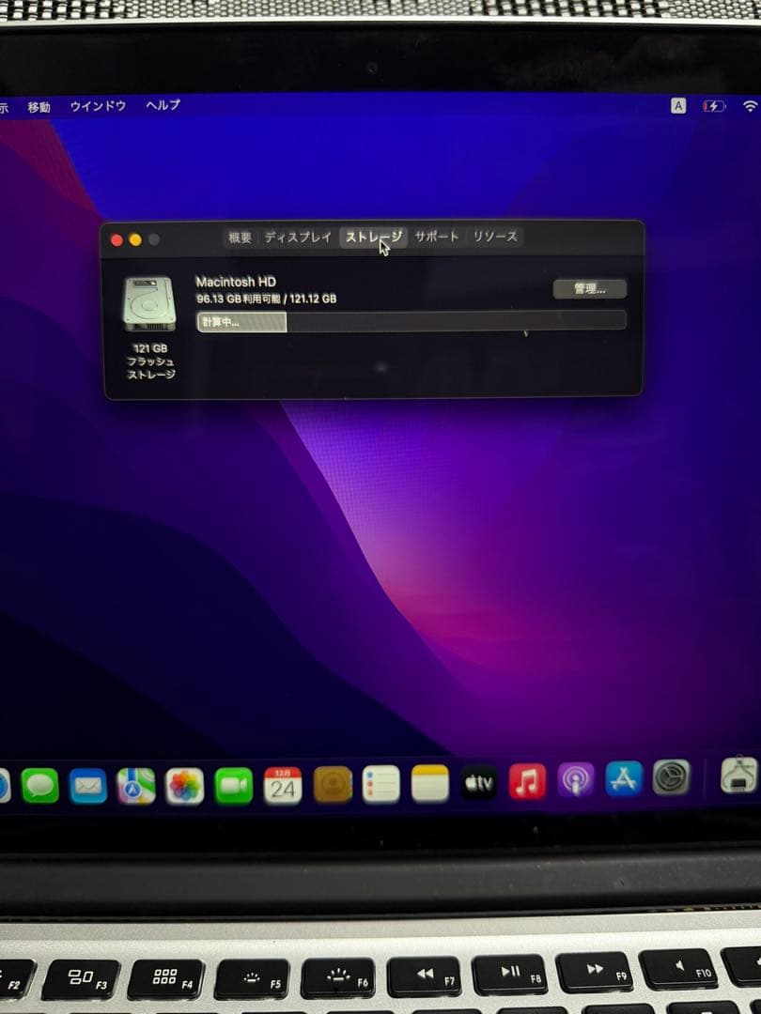Open Maps from the Dock
Screen dimensions: 761x1014
[134, 784]
